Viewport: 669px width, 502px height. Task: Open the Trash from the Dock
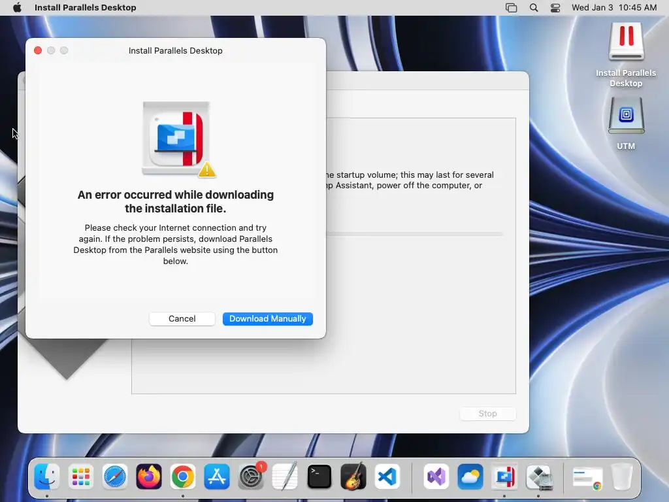coord(622,477)
